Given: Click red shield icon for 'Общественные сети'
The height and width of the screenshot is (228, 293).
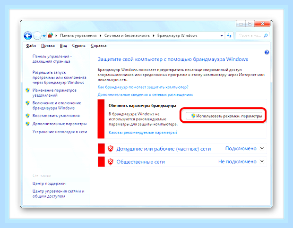Looking at the screenshot, I should [x=111, y=161].
